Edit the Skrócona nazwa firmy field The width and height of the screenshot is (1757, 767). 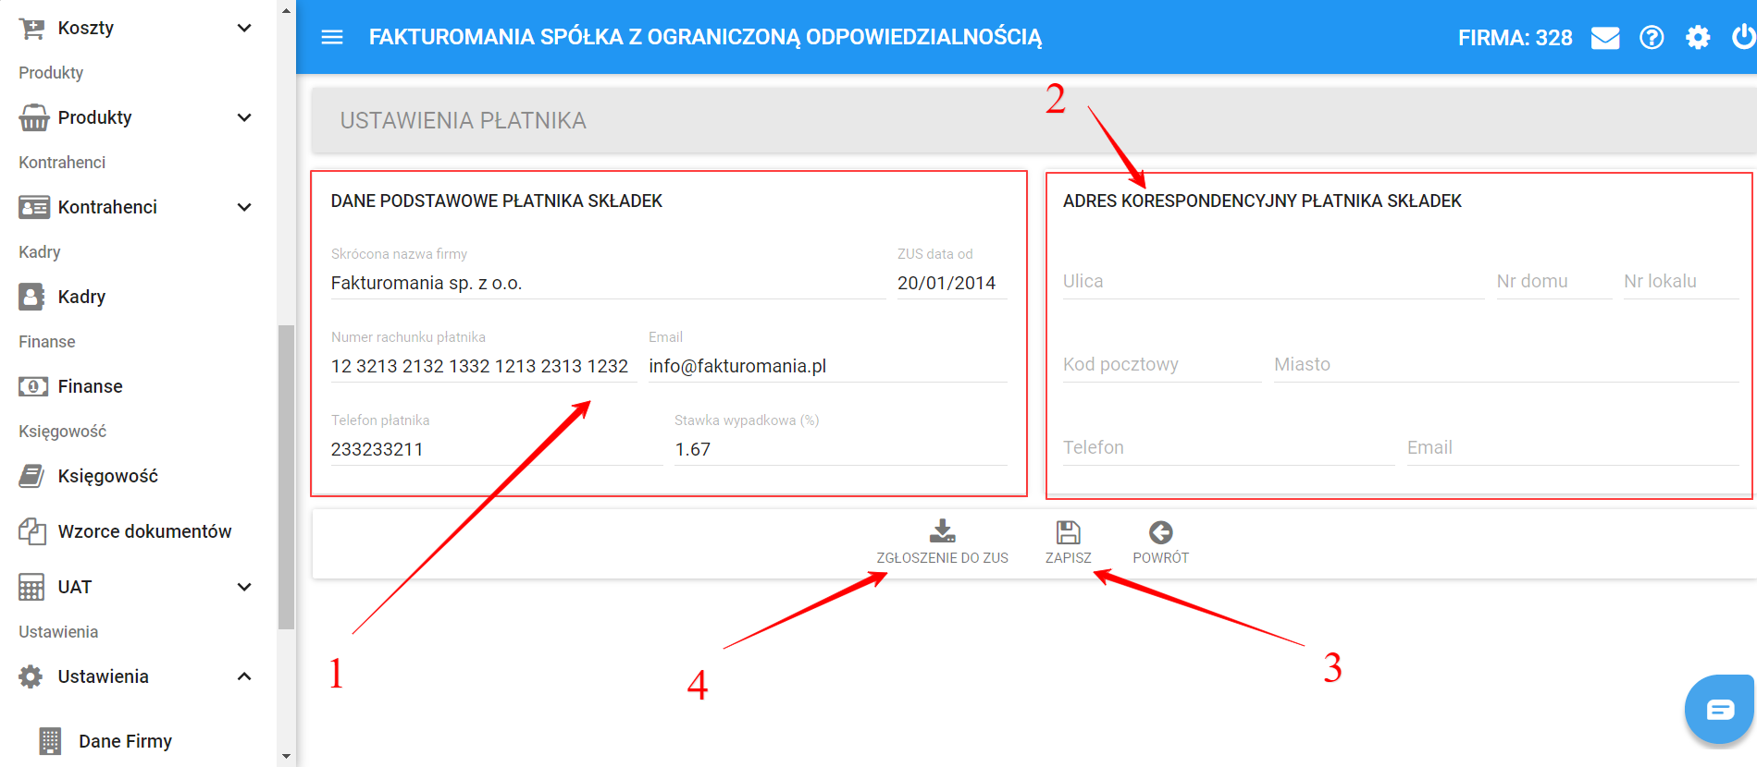(608, 283)
